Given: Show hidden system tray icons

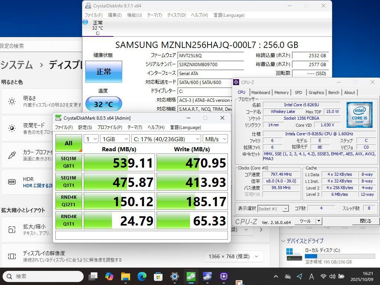Looking at the screenshot, I should click(276, 276).
